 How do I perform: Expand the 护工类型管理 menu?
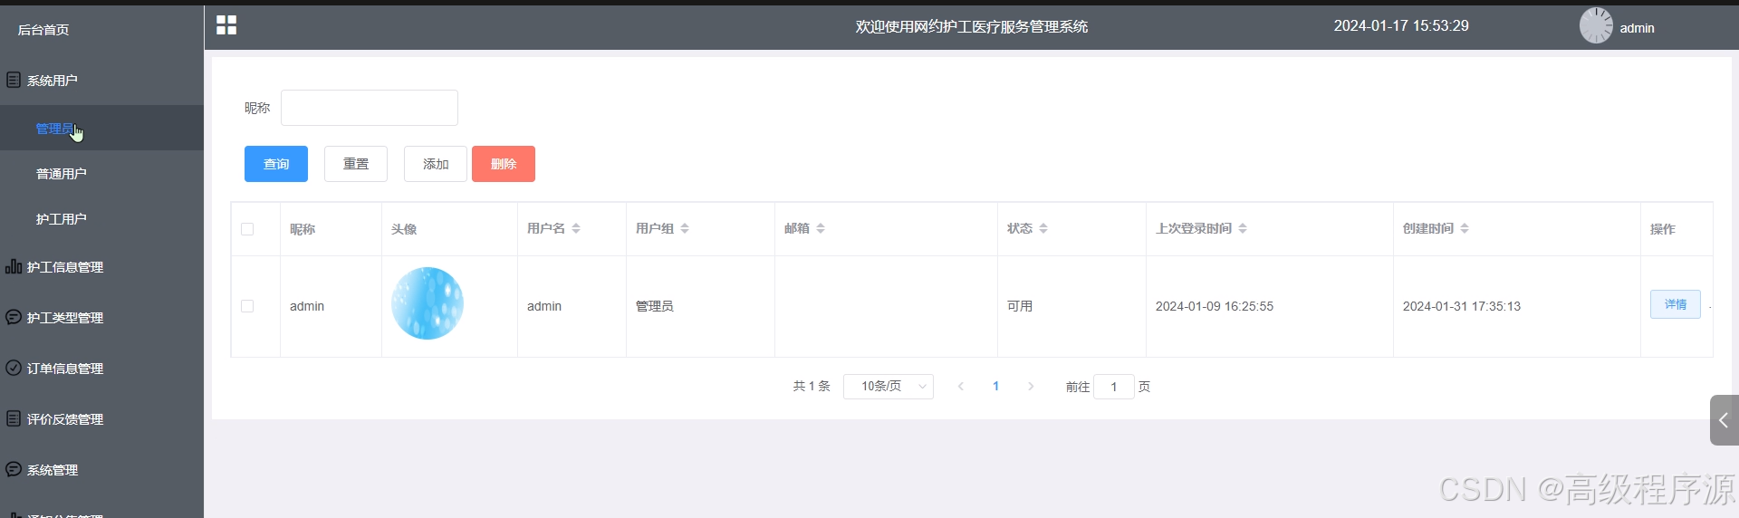pyautogui.click(x=101, y=318)
